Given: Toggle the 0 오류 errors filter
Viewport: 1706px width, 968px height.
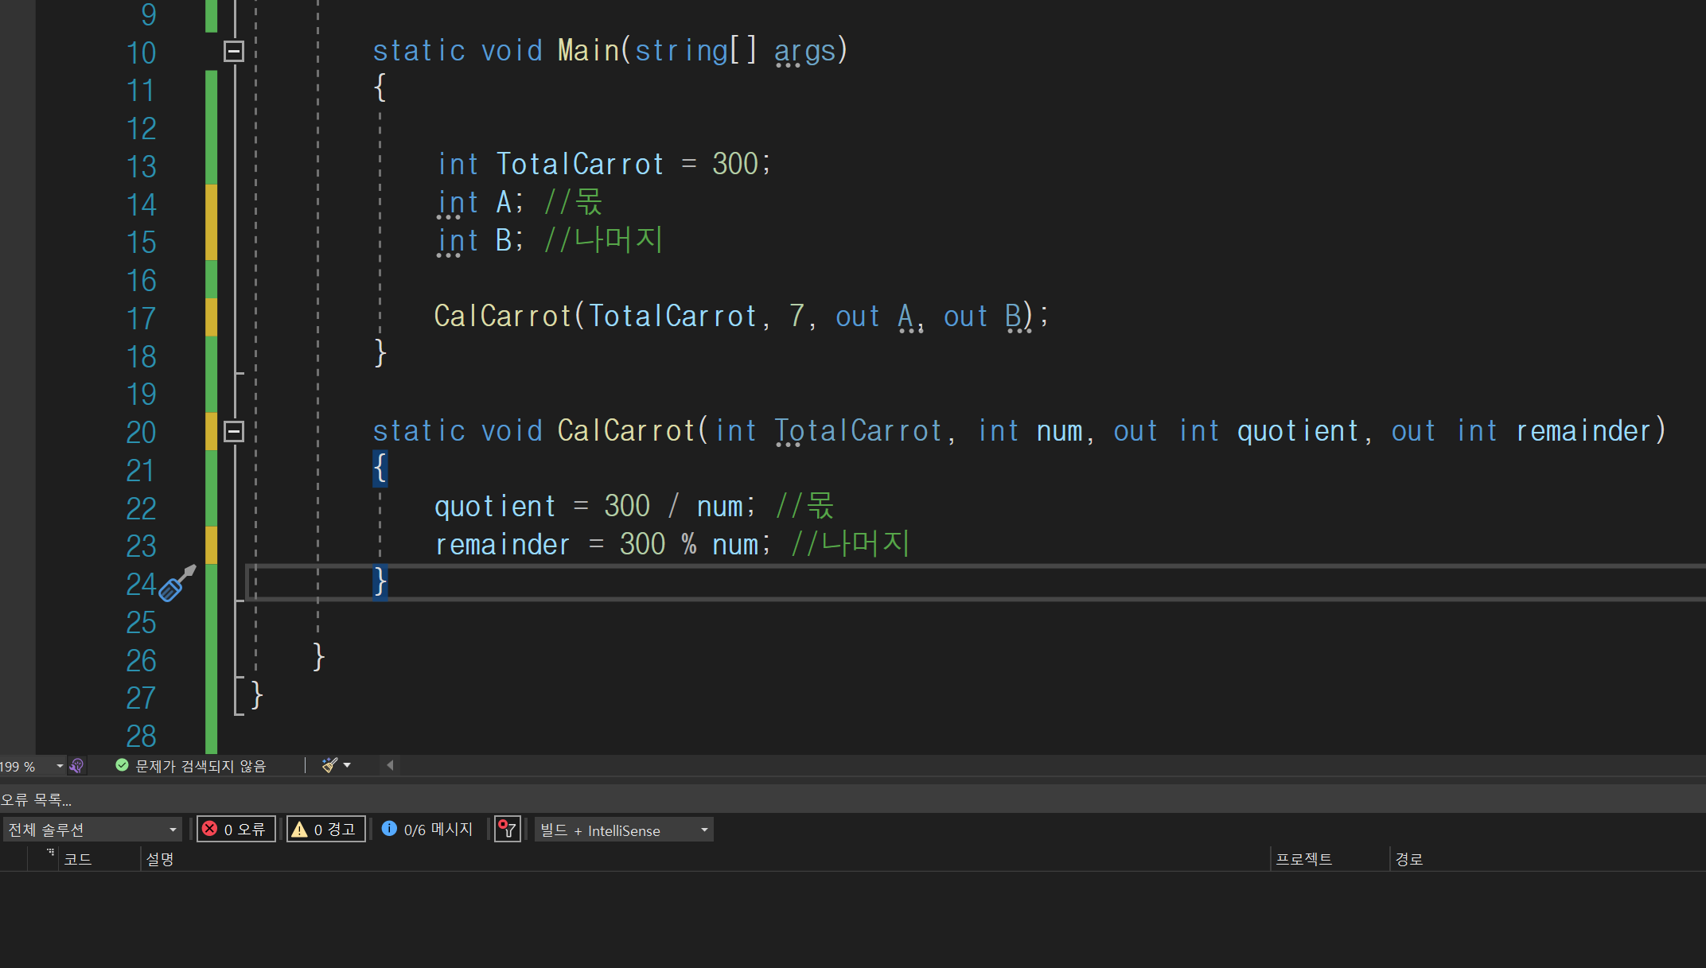Looking at the screenshot, I should coord(236,830).
